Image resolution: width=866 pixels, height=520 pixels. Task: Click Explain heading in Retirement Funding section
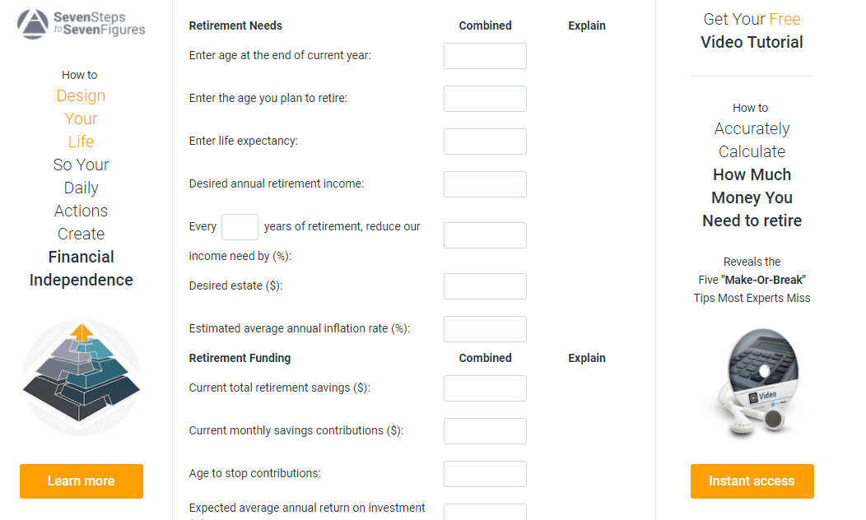pyautogui.click(x=587, y=358)
